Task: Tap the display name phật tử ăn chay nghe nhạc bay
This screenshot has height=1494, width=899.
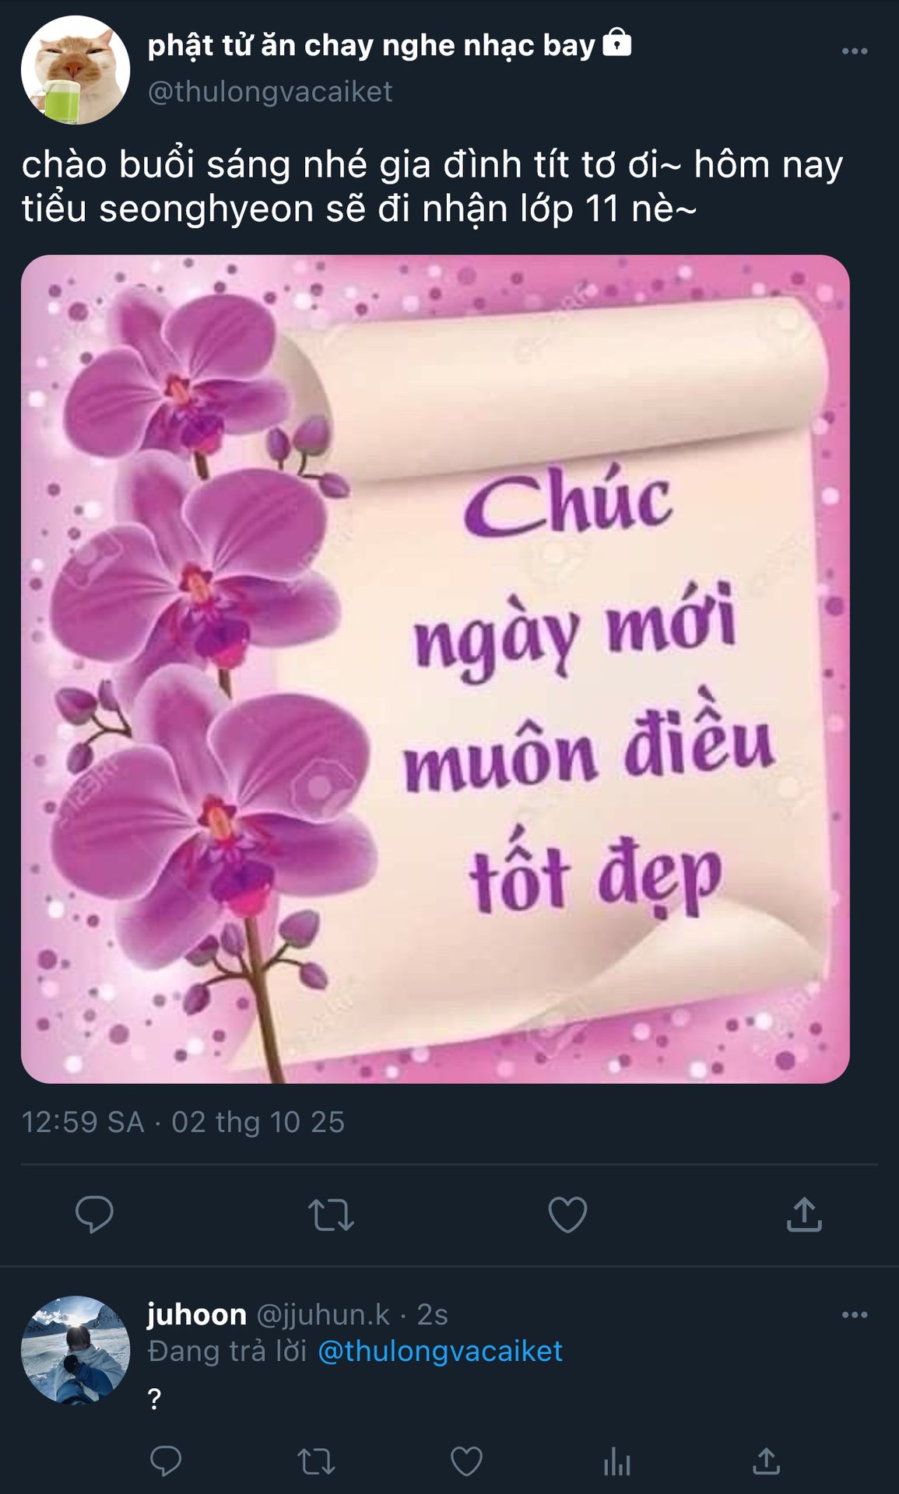Action: (x=372, y=45)
